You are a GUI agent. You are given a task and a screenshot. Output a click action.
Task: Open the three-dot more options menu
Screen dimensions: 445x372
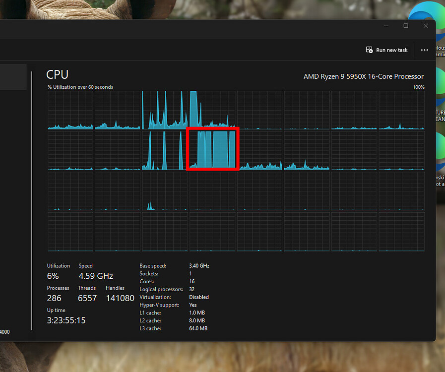pos(424,50)
